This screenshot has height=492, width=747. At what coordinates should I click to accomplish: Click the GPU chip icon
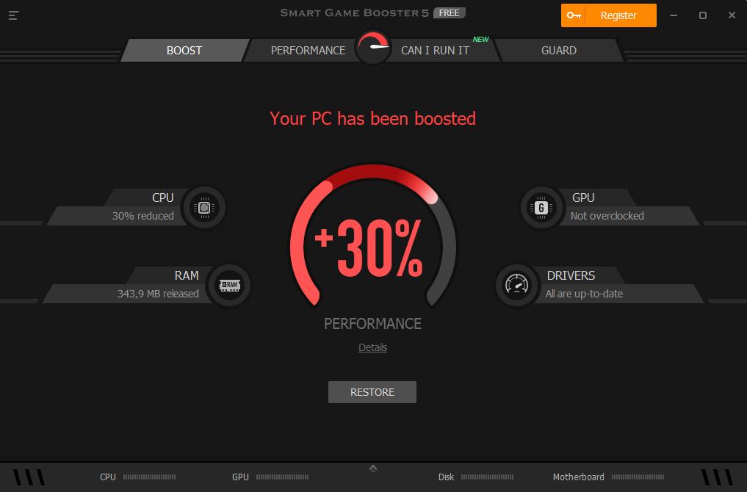(541, 208)
